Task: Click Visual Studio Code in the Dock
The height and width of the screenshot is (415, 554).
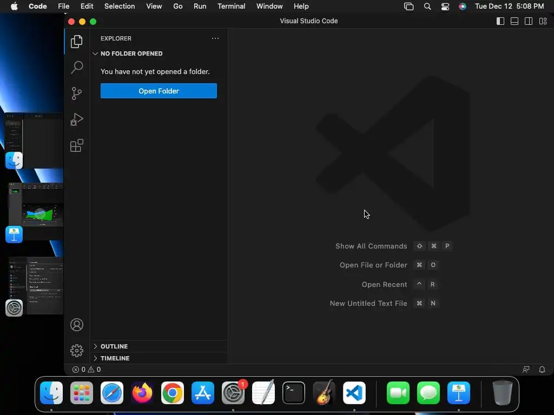Action: (354, 393)
